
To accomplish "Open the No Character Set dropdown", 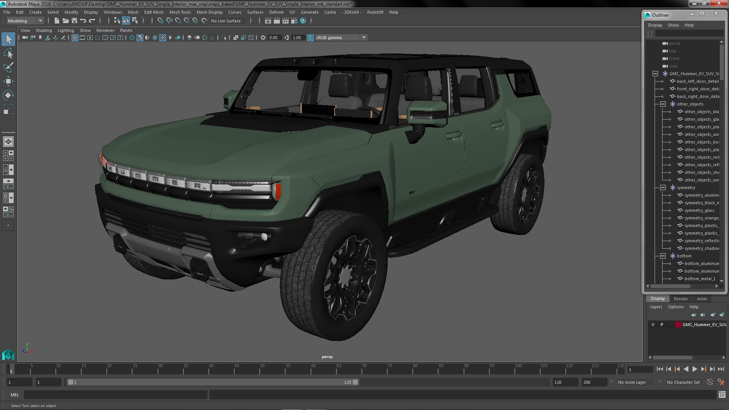I will pos(685,382).
